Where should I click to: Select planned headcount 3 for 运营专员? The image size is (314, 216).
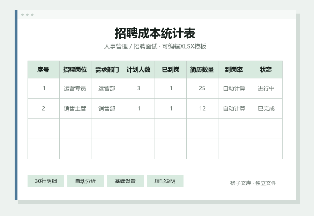point(139,88)
